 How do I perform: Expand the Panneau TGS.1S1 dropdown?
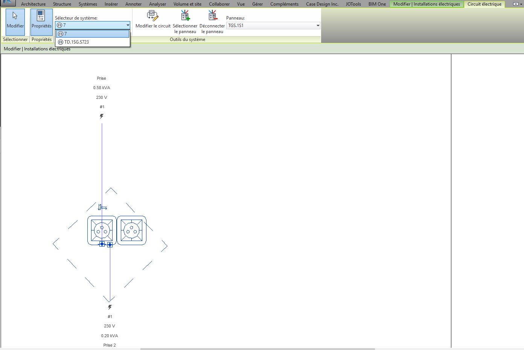pyautogui.click(x=318, y=26)
